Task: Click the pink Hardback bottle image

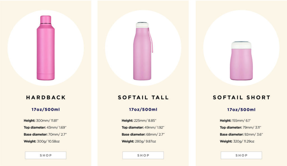Action: click(x=46, y=48)
